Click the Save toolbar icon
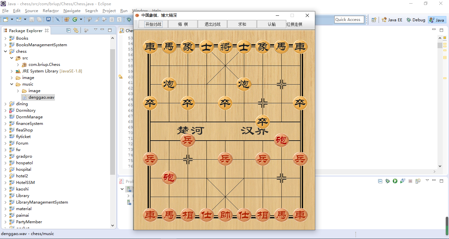This screenshot has width=449, height=239. coord(32,20)
